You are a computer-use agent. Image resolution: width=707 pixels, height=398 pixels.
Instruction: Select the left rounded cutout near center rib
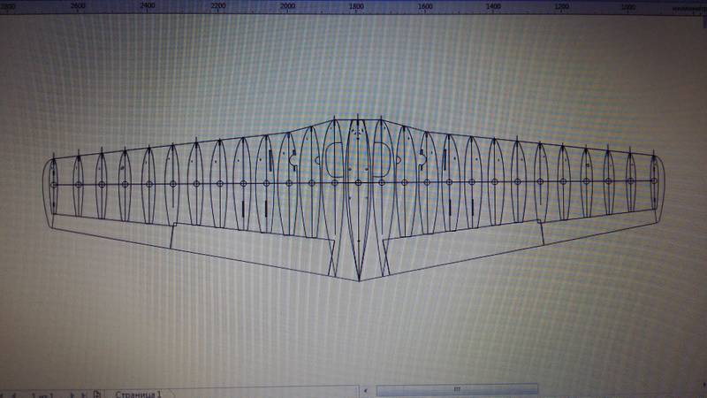[334, 159]
